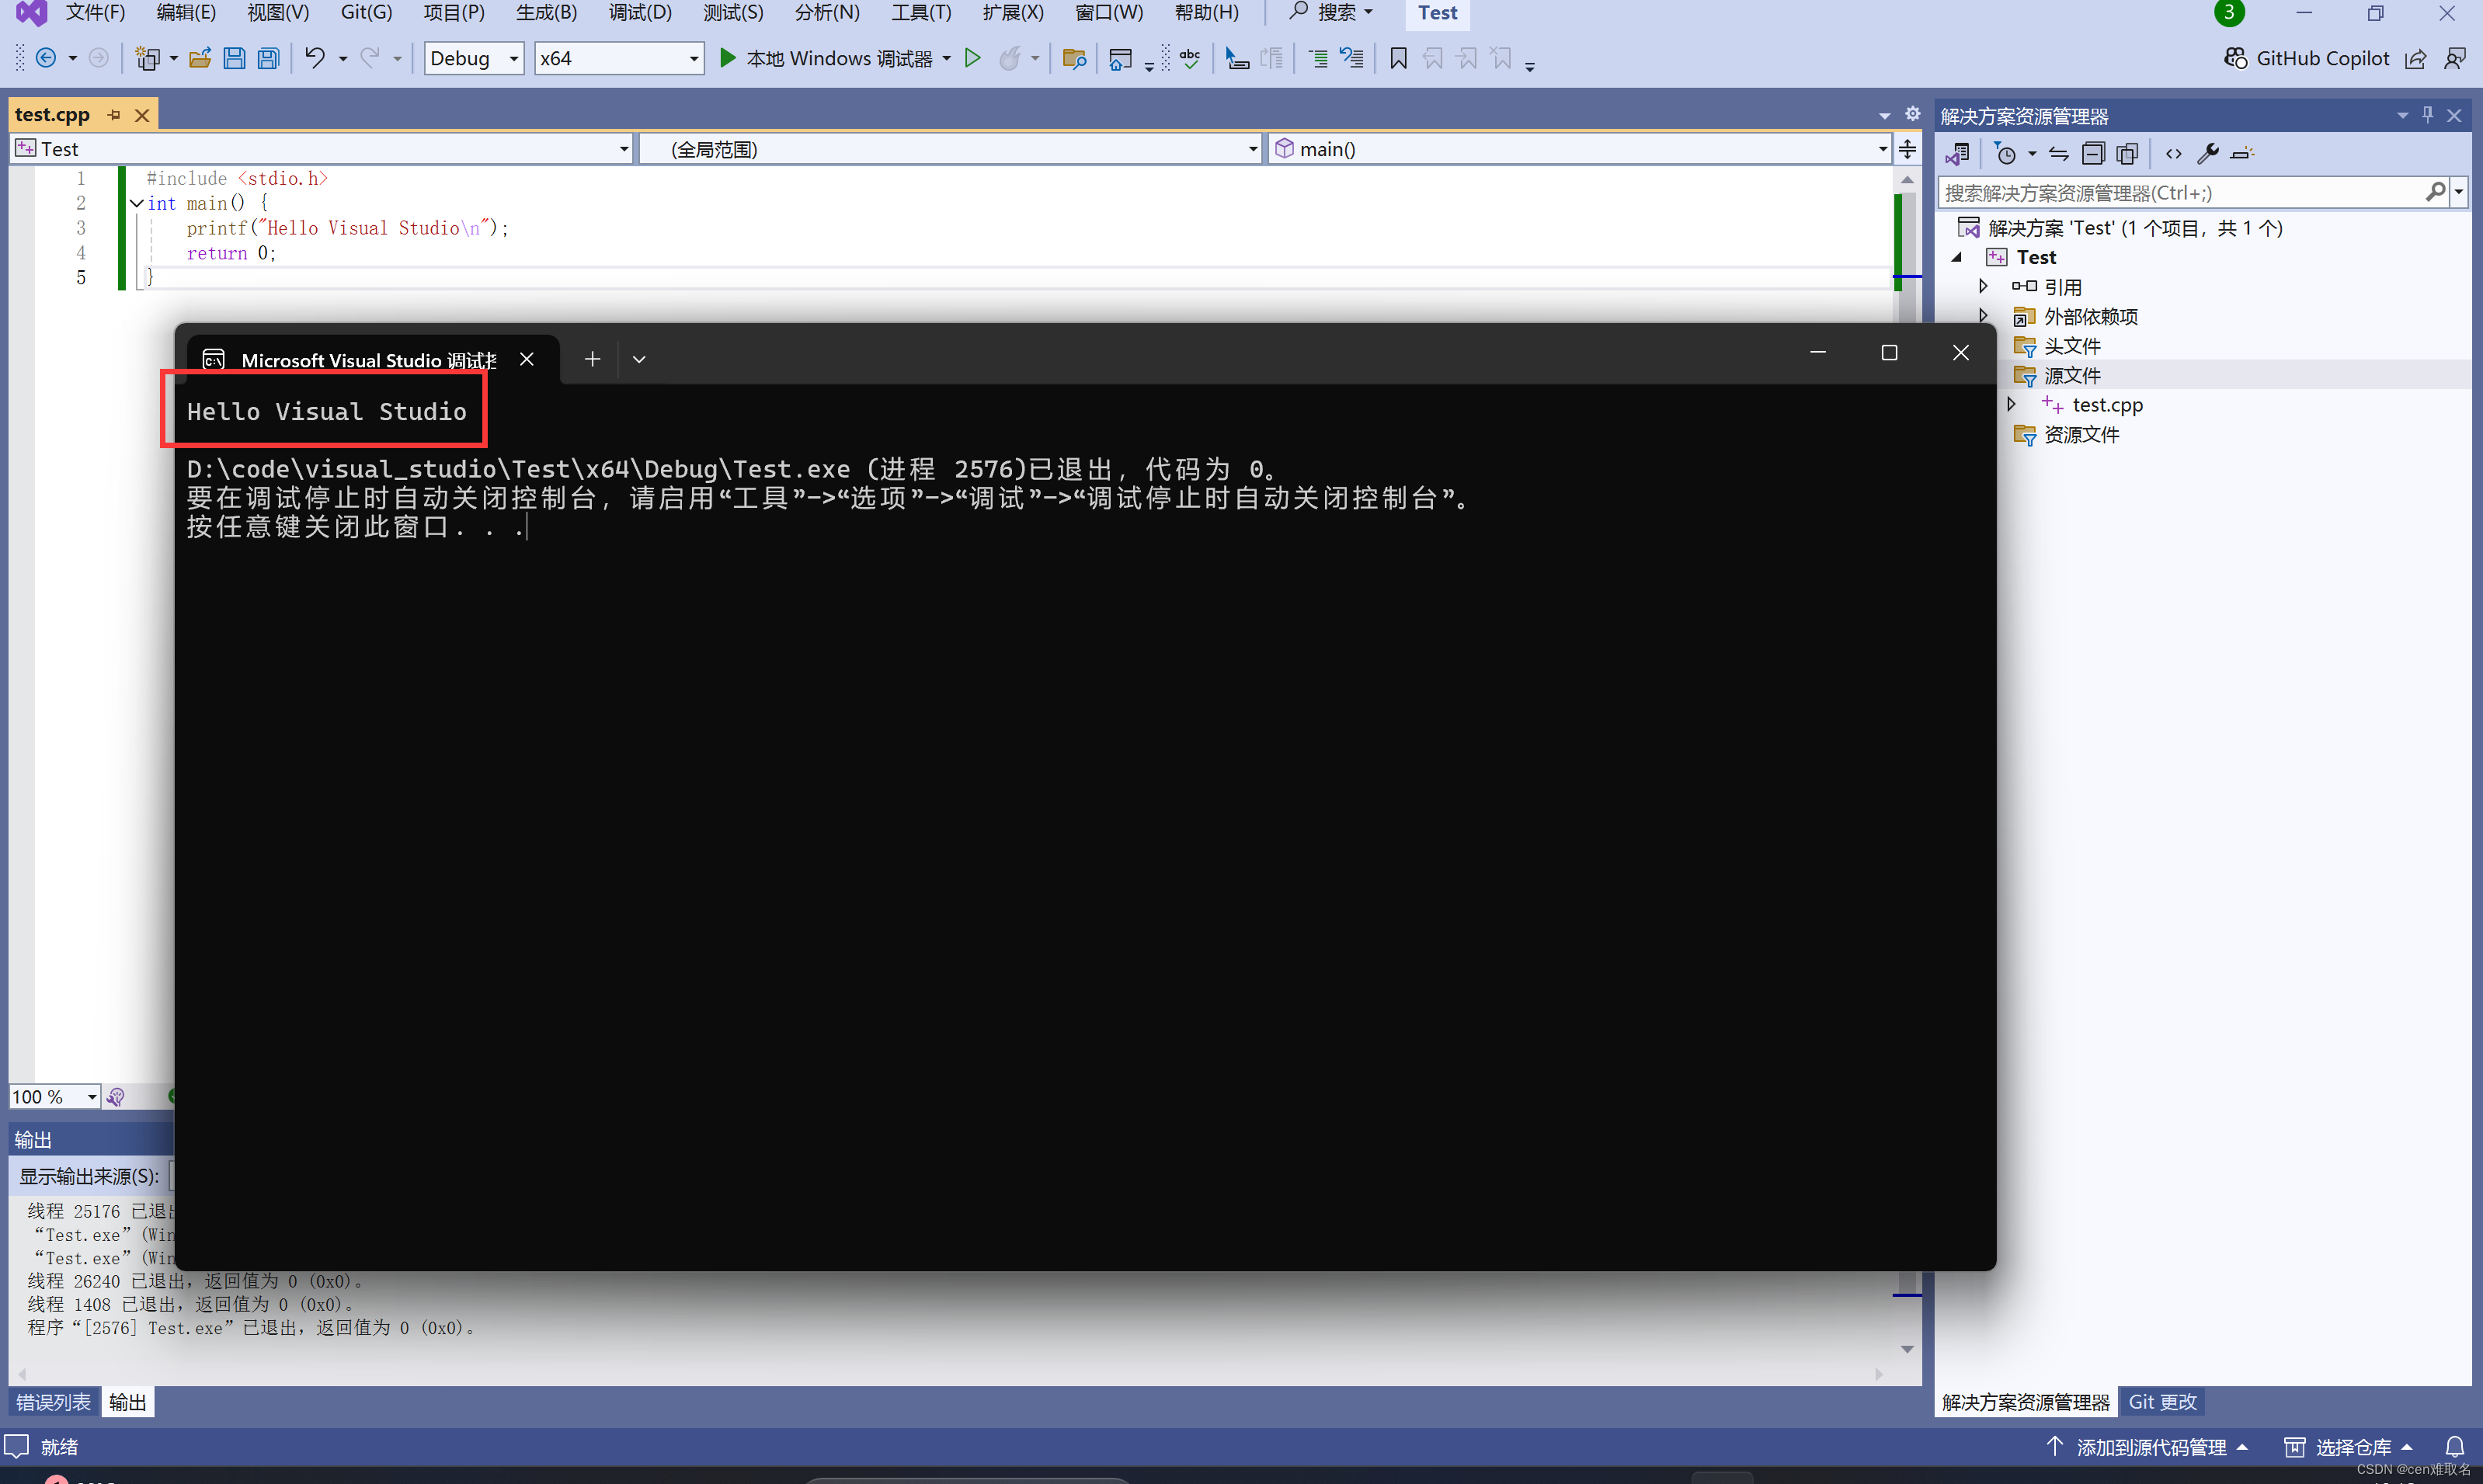Switch to the 错误列表 tab
The width and height of the screenshot is (2483, 1484).
[52, 1401]
